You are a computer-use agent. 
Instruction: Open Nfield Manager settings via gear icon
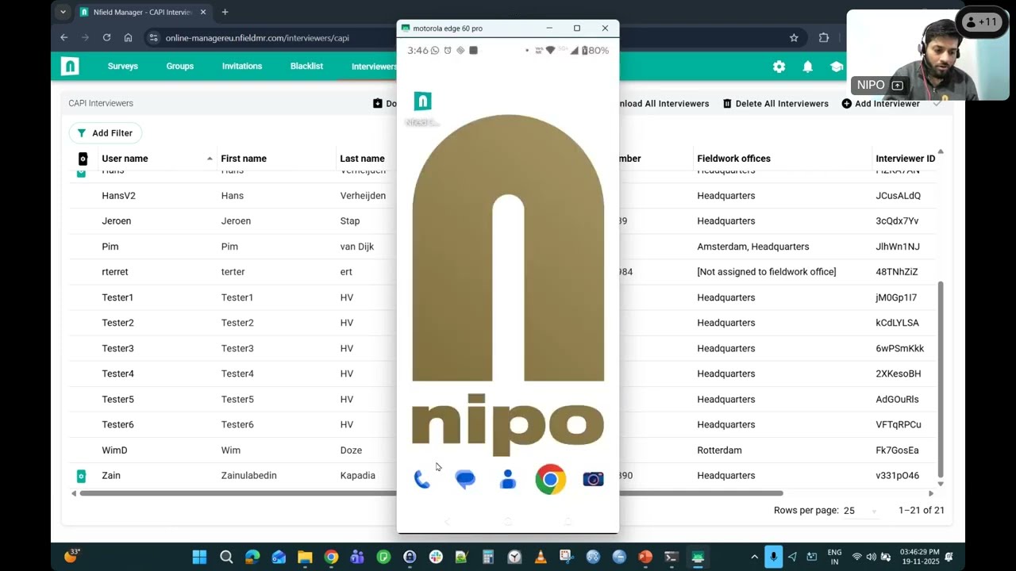click(x=779, y=67)
